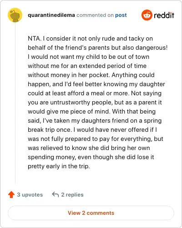
Task: Click the words "Anything could" in comment
Action: pyautogui.click(x=133, y=75)
